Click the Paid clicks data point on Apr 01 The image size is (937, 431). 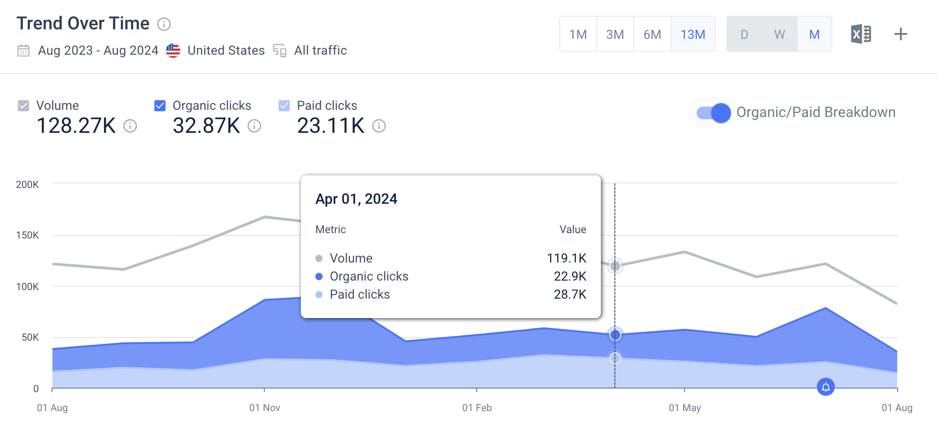615,358
